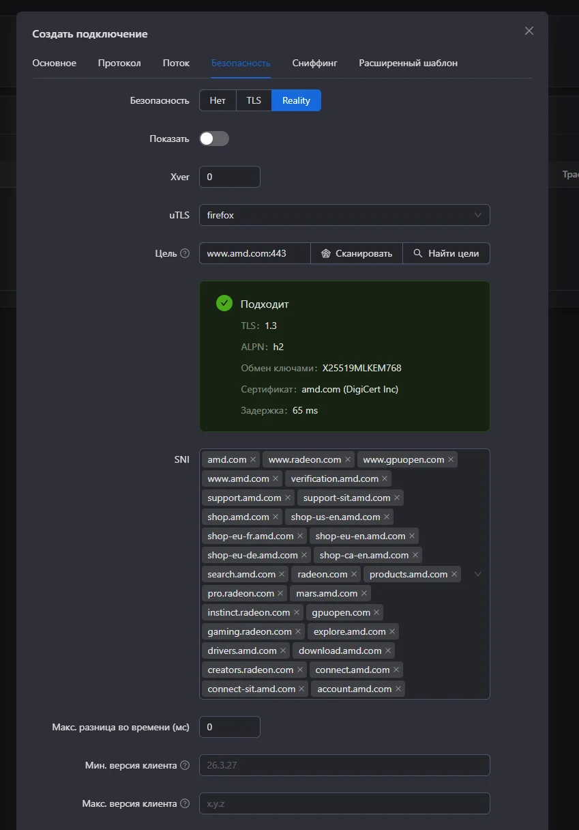Delete shop-eu-de.amd.com tag

pyautogui.click(x=304, y=556)
